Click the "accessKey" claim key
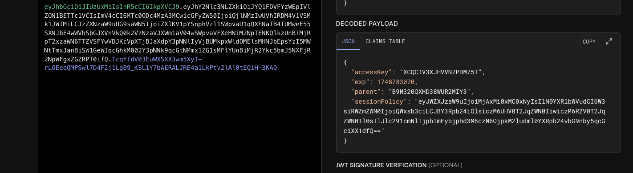Viewport: 633px width, 173px height. point(371,72)
